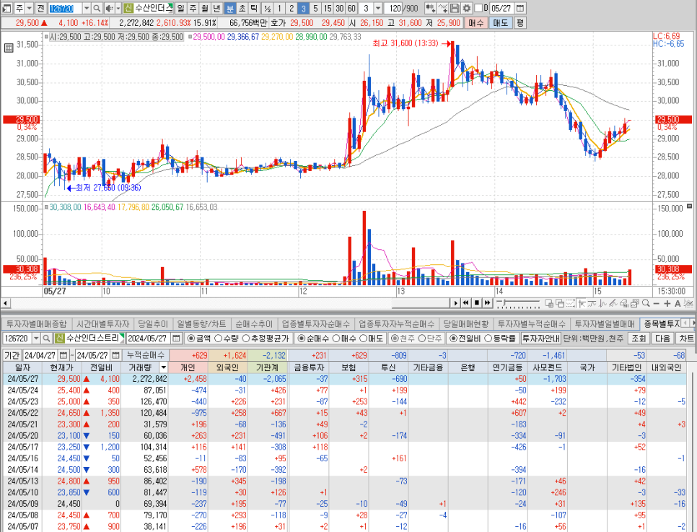Image resolution: width=697 pixels, height=532 pixels.
Task: Select the 매수 radio button in filter row
Action: (x=336, y=339)
